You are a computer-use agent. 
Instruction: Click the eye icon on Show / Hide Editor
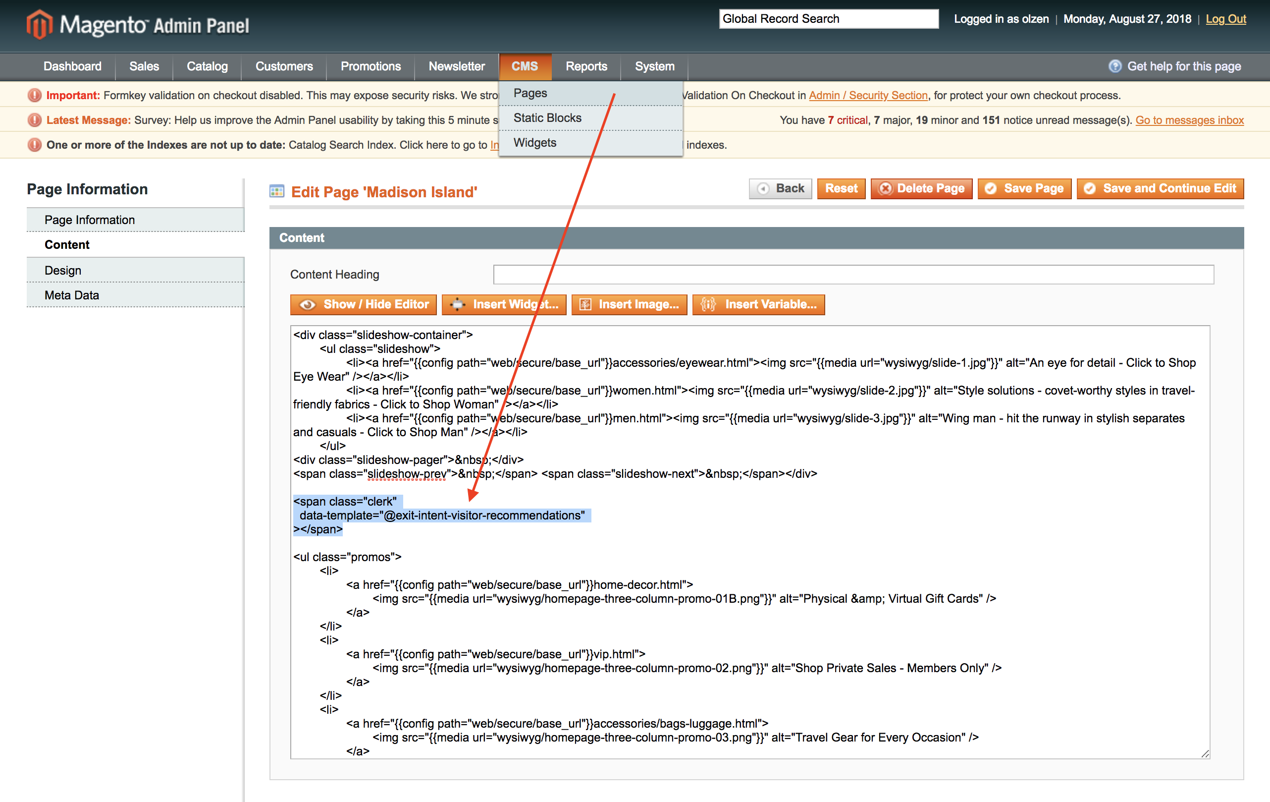[308, 305]
